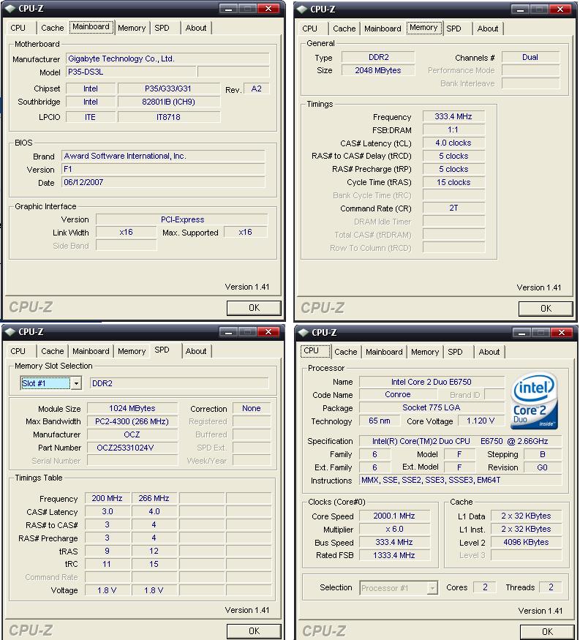Click the BIOS date field 06/12/2007

163,182
